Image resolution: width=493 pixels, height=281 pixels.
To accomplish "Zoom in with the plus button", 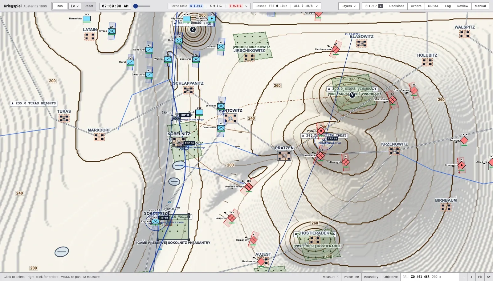I will (x=471, y=277).
